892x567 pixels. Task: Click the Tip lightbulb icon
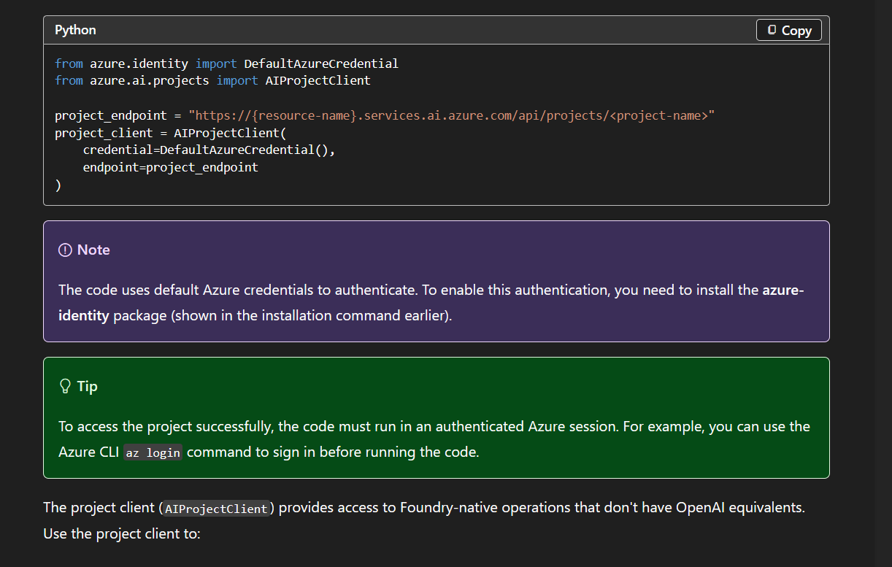click(x=65, y=386)
